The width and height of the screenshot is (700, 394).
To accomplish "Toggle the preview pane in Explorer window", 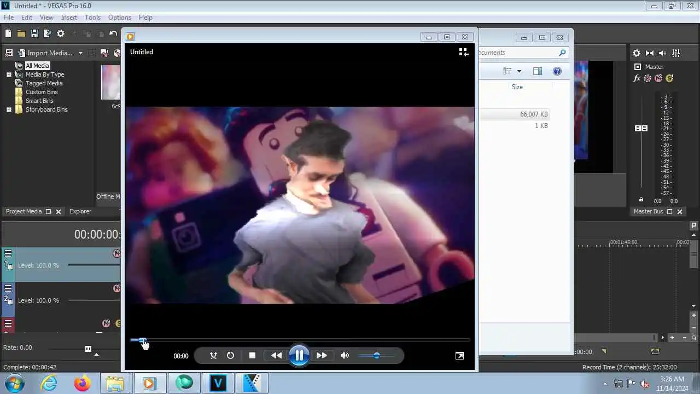I will pyautogui.click(x=537, y=71).
